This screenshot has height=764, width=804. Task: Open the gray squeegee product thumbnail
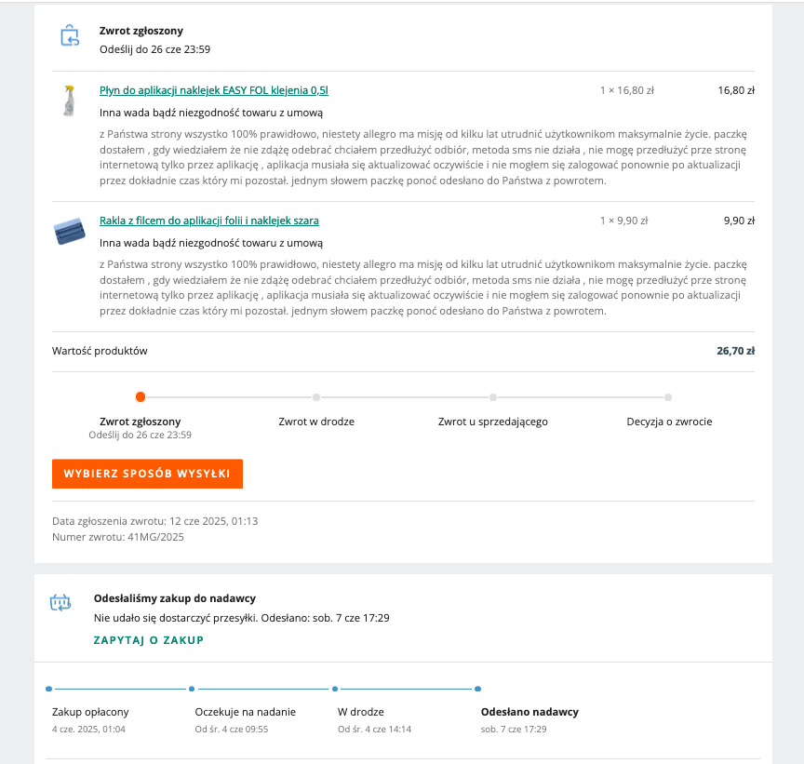point(70,232)
